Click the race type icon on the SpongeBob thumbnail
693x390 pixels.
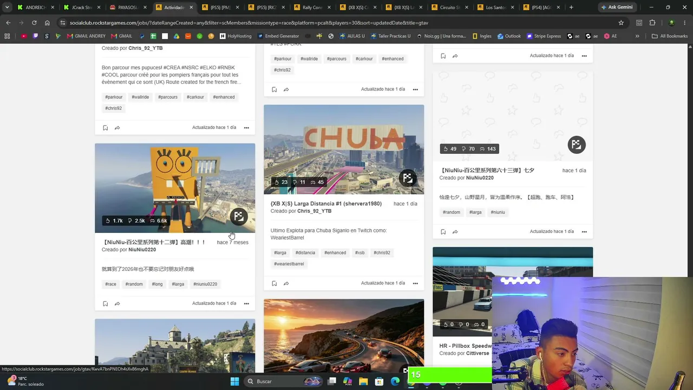point(239,216)
